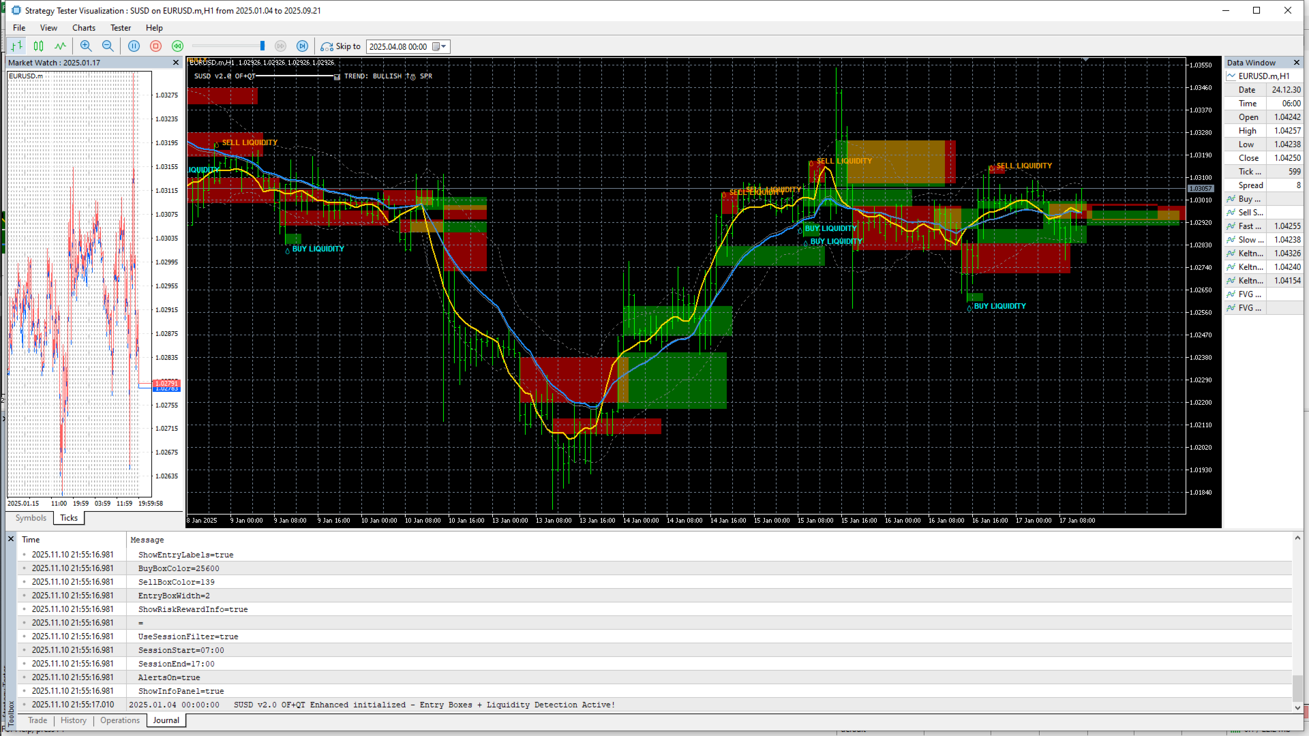1309x736 pixels.
Task: Click the BUY LIQUIDITY label near 16 Jan
Action: pos(999,306)
